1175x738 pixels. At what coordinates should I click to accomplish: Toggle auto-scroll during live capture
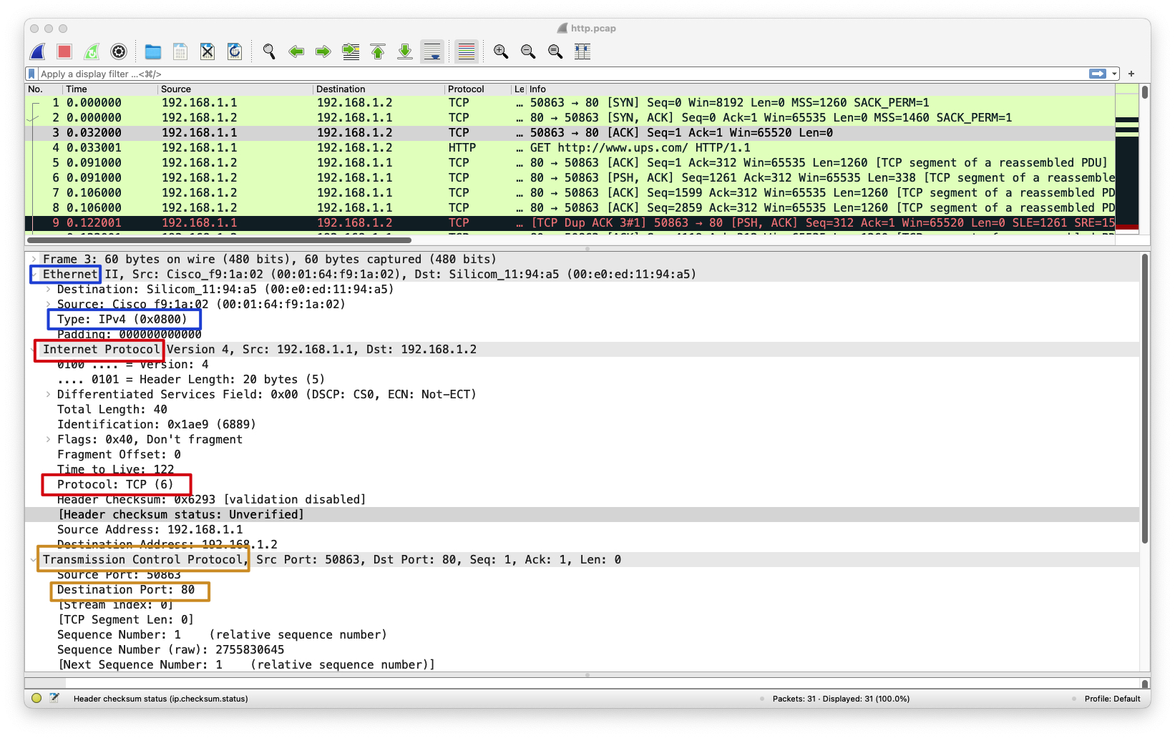click(x=432, y=51)
